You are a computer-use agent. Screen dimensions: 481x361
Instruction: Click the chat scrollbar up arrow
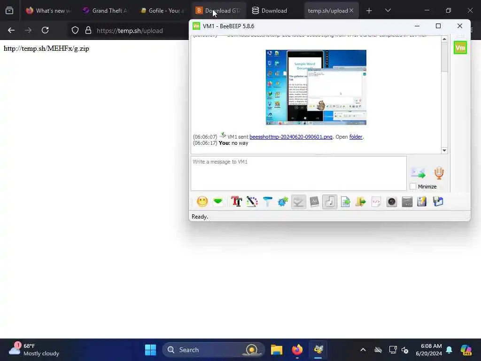(x=444, y=39)
